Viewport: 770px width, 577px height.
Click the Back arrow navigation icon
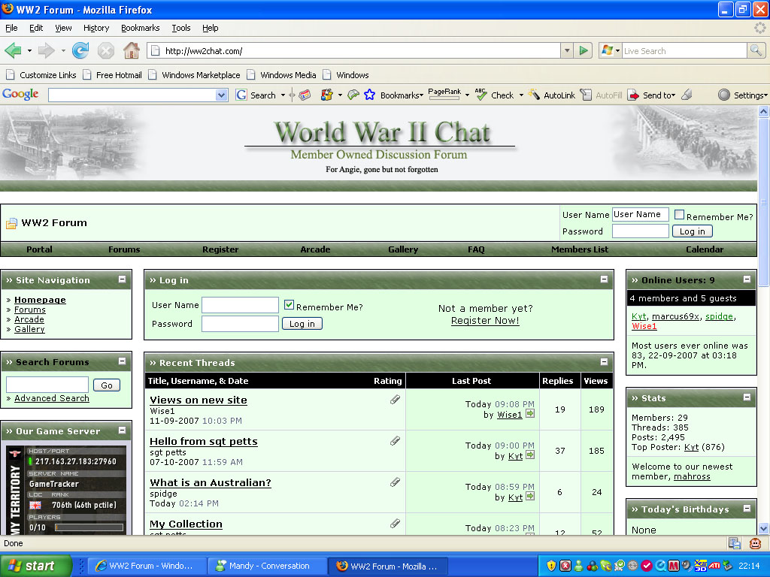(13, 50)
